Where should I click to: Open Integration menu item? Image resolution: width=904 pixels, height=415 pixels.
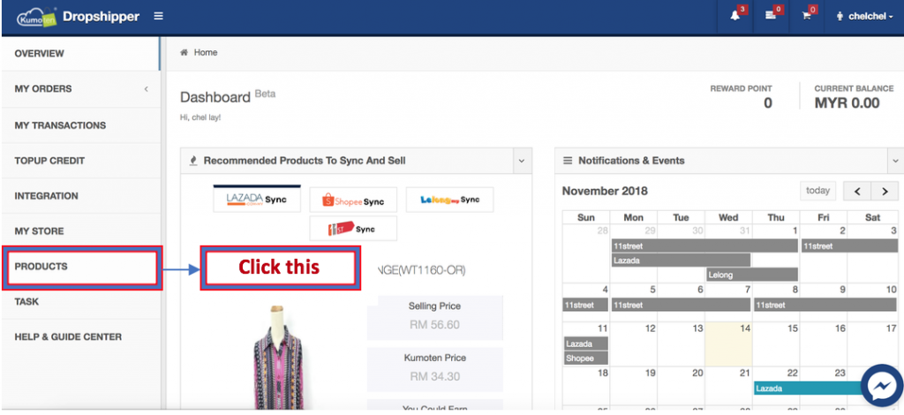tap(80, 196)
